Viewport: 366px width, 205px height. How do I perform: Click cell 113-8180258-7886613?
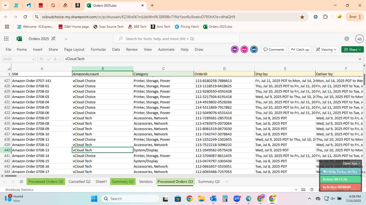point(224,81)
